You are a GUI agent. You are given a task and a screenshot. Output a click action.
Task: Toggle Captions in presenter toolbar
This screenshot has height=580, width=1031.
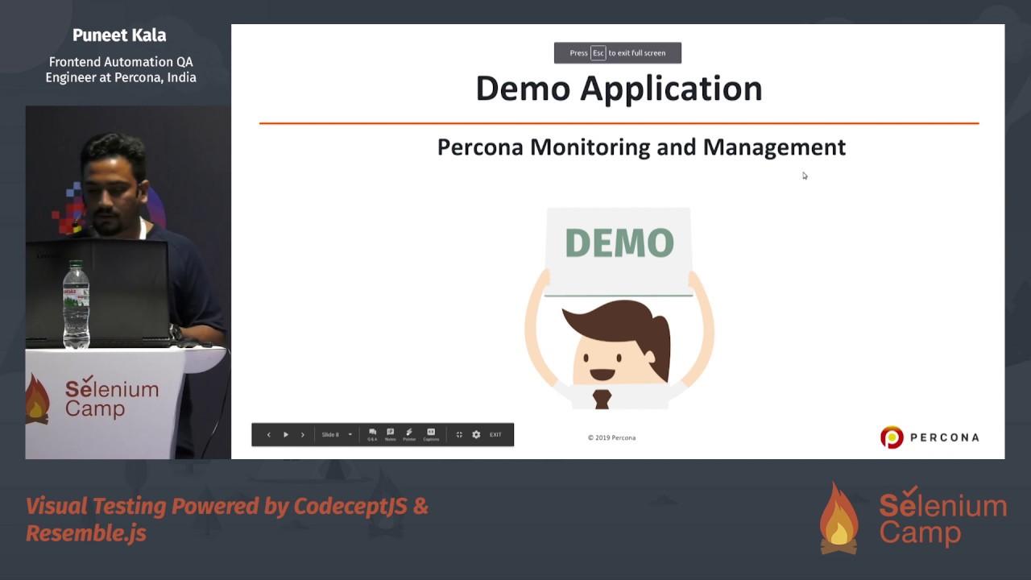click(431, 434)
